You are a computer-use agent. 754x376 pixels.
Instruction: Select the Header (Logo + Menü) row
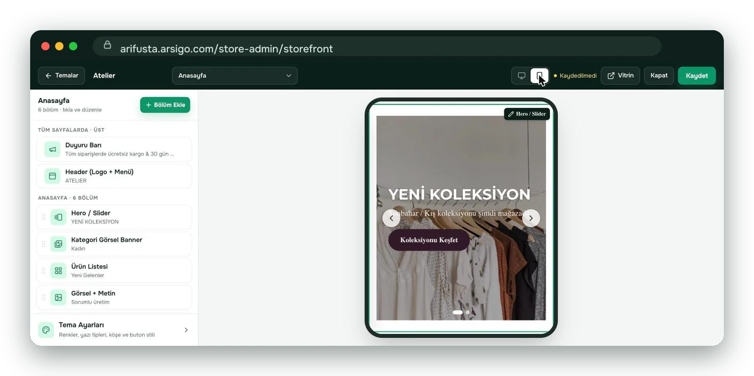tap(114, 176)
